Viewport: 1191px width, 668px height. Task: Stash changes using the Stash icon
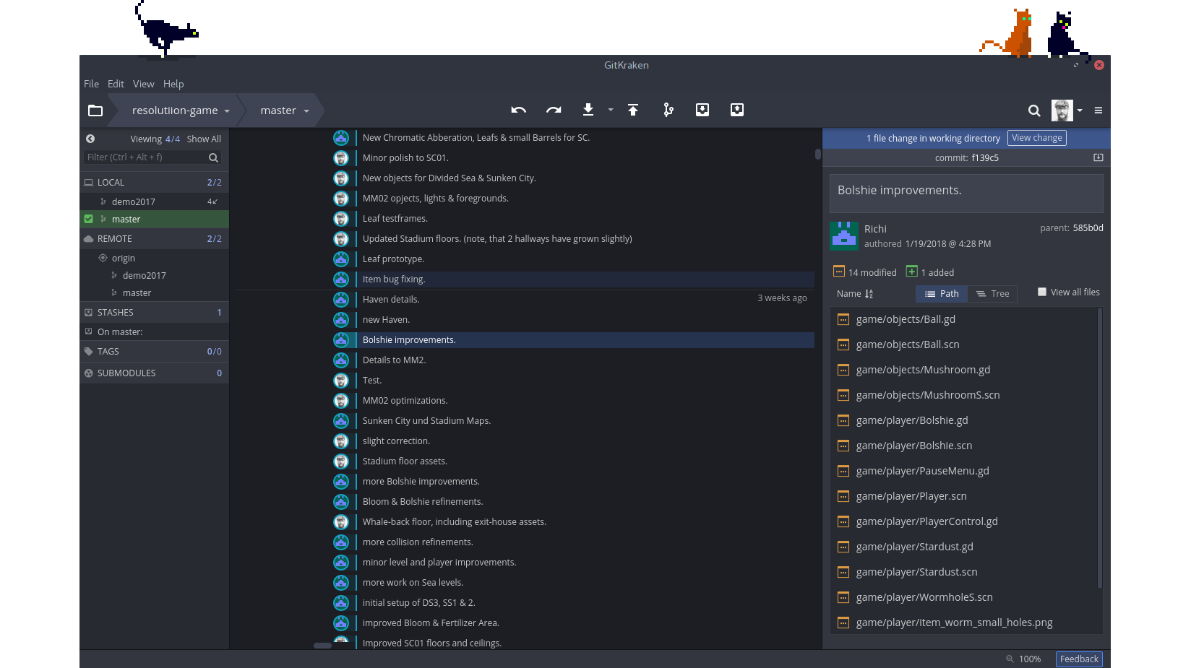[x=702, y=110]
